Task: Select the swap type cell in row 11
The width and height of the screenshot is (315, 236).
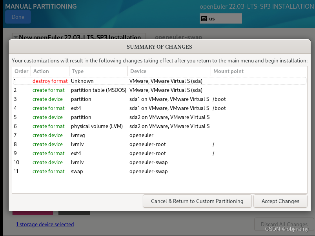Action: pyautogui.click(x=77, y=172)
